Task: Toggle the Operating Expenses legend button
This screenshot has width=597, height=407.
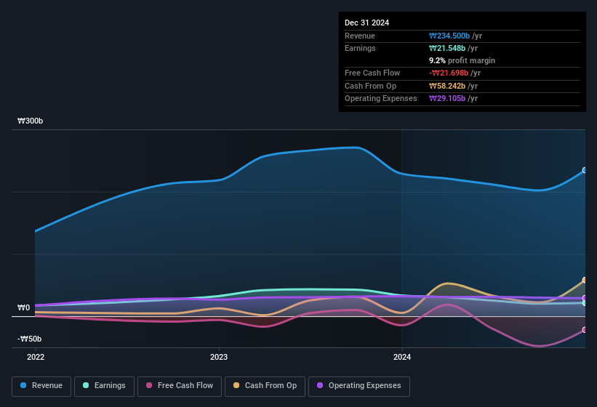Action: [359, 386]
